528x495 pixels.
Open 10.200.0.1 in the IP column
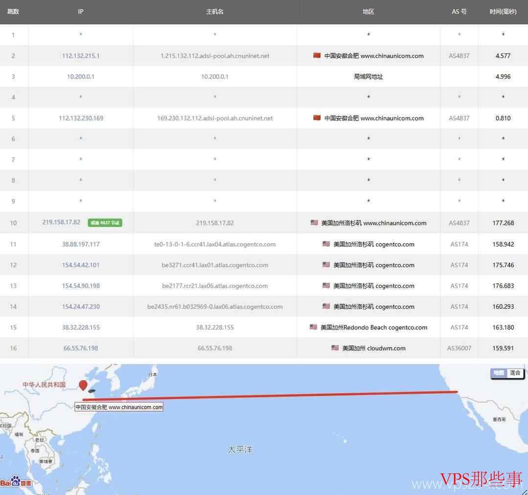[x=81, y=76]
